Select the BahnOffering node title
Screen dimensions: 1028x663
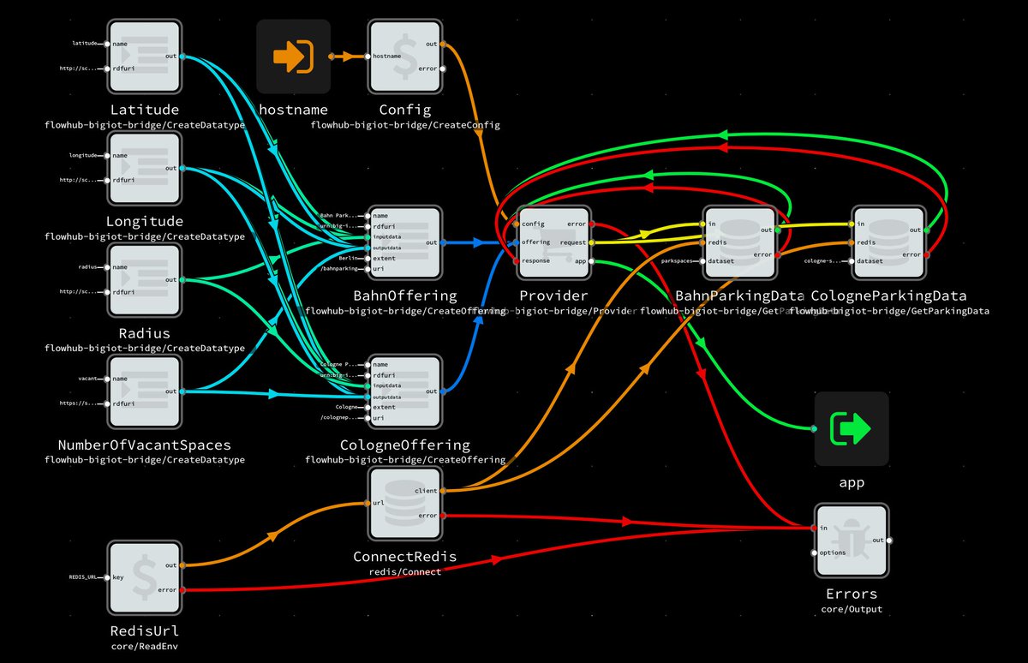pos(404,295)
